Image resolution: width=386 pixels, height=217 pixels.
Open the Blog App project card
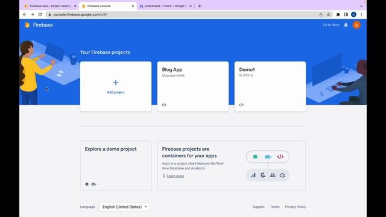(193, 87)
